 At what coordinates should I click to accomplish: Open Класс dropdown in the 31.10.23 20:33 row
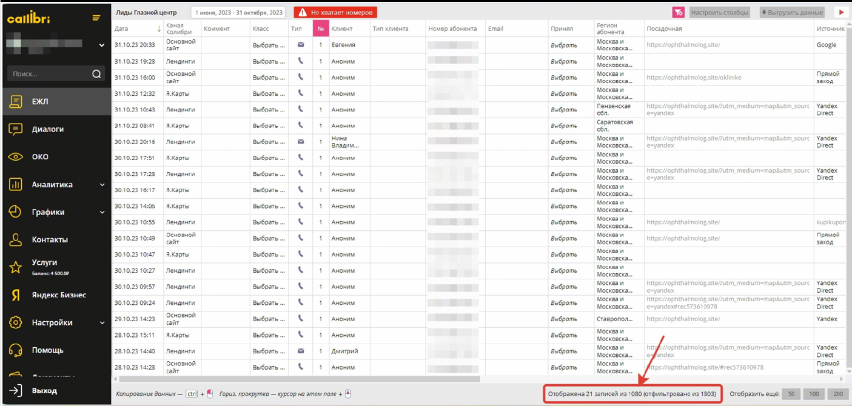tap(269, 45)
